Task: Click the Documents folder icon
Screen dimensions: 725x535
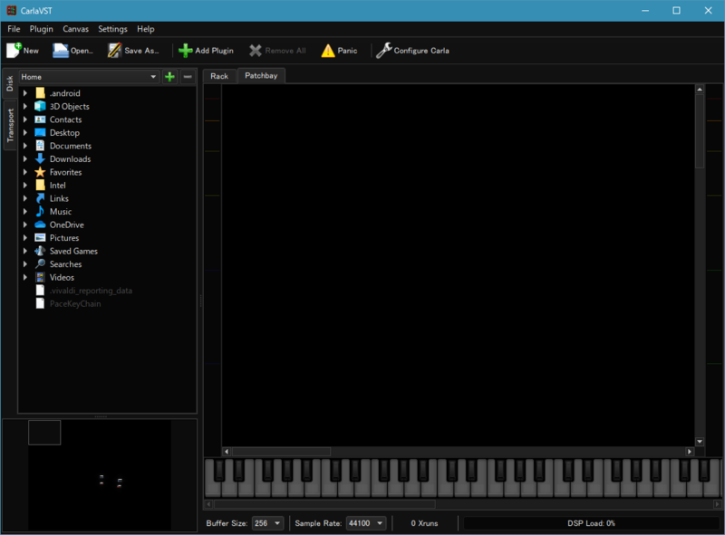Action: pyautogui.click(x=40, y=146)
